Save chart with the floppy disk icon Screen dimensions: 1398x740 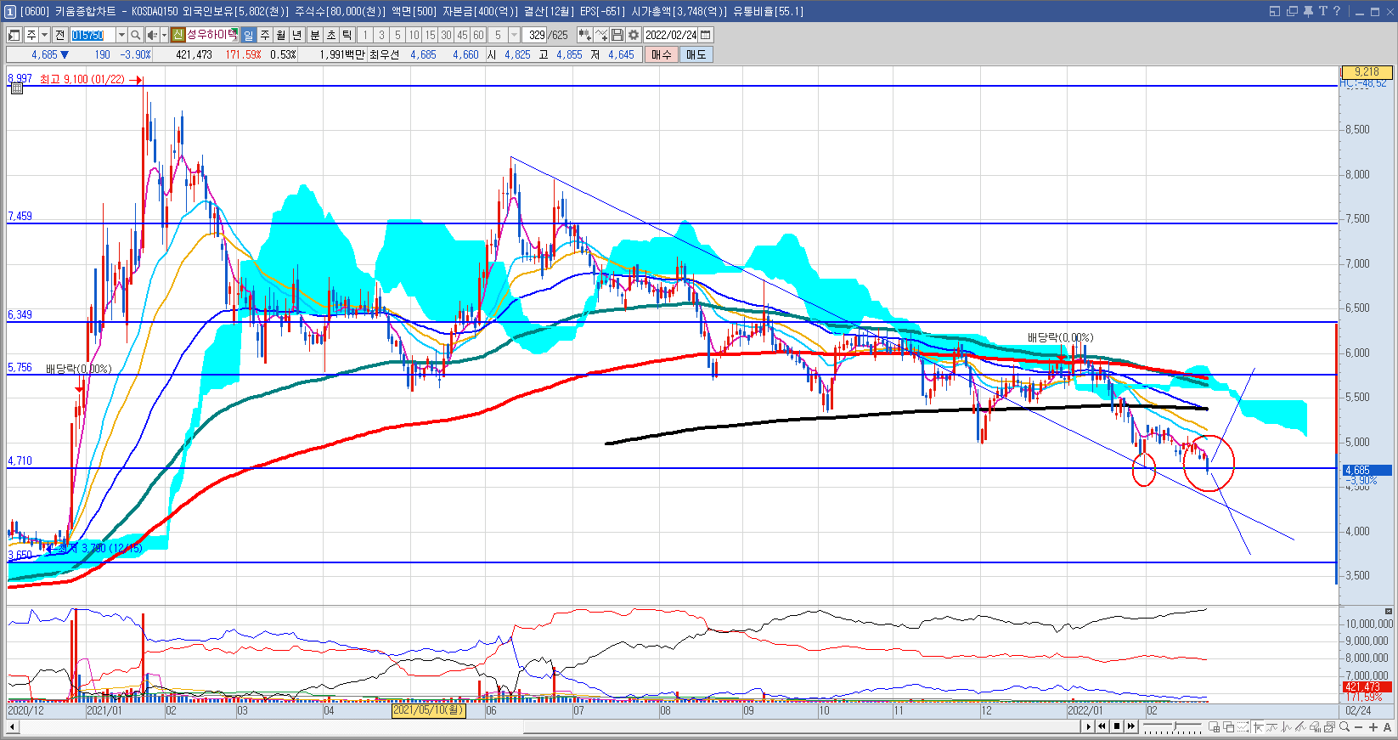pyautogui.click(x=617, y=35)
